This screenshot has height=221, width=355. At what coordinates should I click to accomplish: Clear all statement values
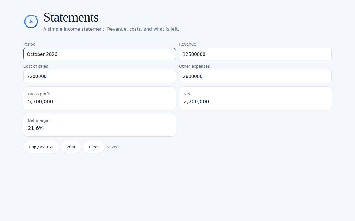click(x=94, y=147)
